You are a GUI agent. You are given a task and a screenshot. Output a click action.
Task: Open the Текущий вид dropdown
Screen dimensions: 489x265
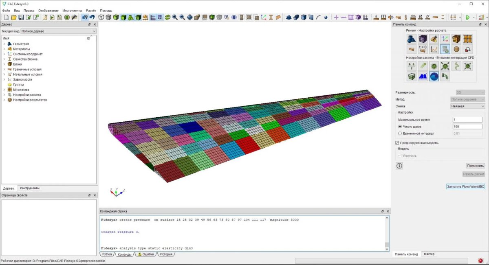point(58,31)
